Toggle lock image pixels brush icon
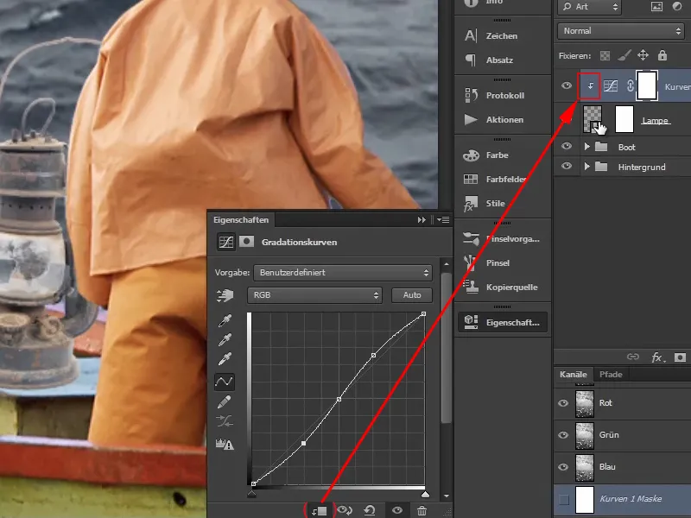 624,55
